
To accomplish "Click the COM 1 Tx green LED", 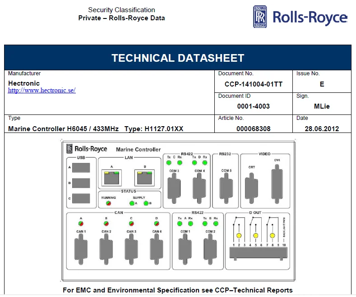I will pyautogui.click(x=180, y=224).
